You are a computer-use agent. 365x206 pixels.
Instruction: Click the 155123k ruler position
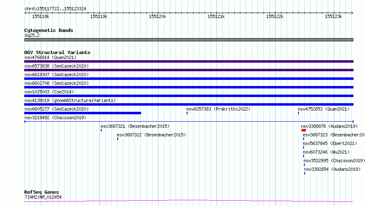coord(333,16)
